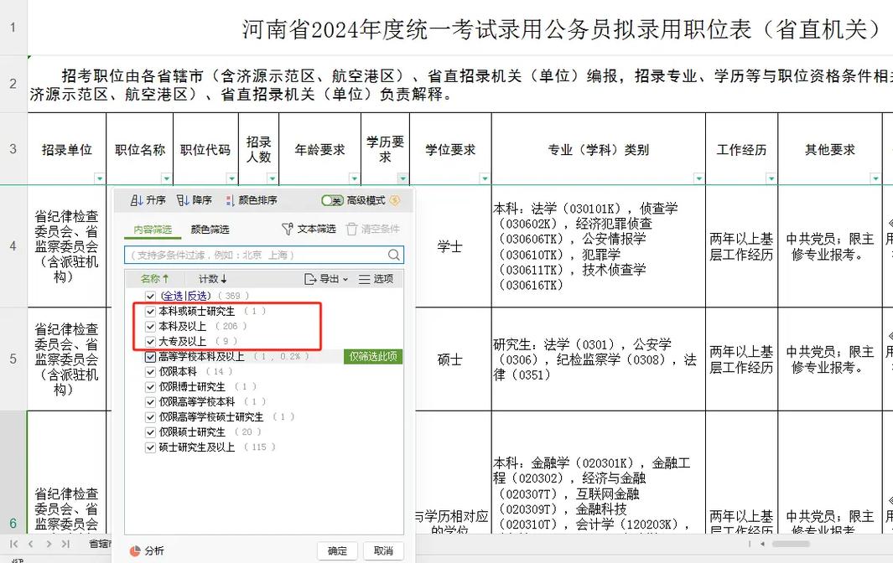Select the title cell 河南省2024年度统一考试录用公务员拟录用职位表
The width and height of the screenshot is (893, 563).
(460, 28)
